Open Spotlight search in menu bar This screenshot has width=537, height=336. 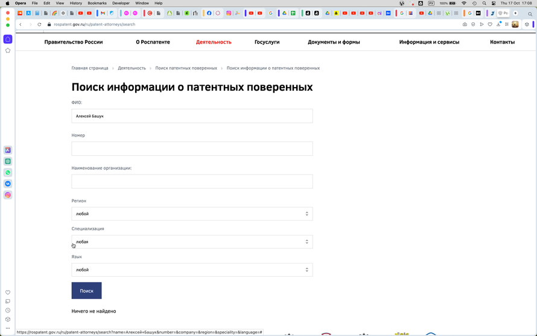[x=485, y=3]
